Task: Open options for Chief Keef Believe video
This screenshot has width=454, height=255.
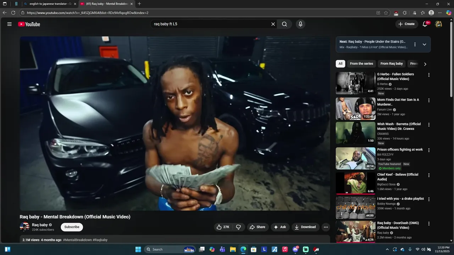Action: point(429,175)
